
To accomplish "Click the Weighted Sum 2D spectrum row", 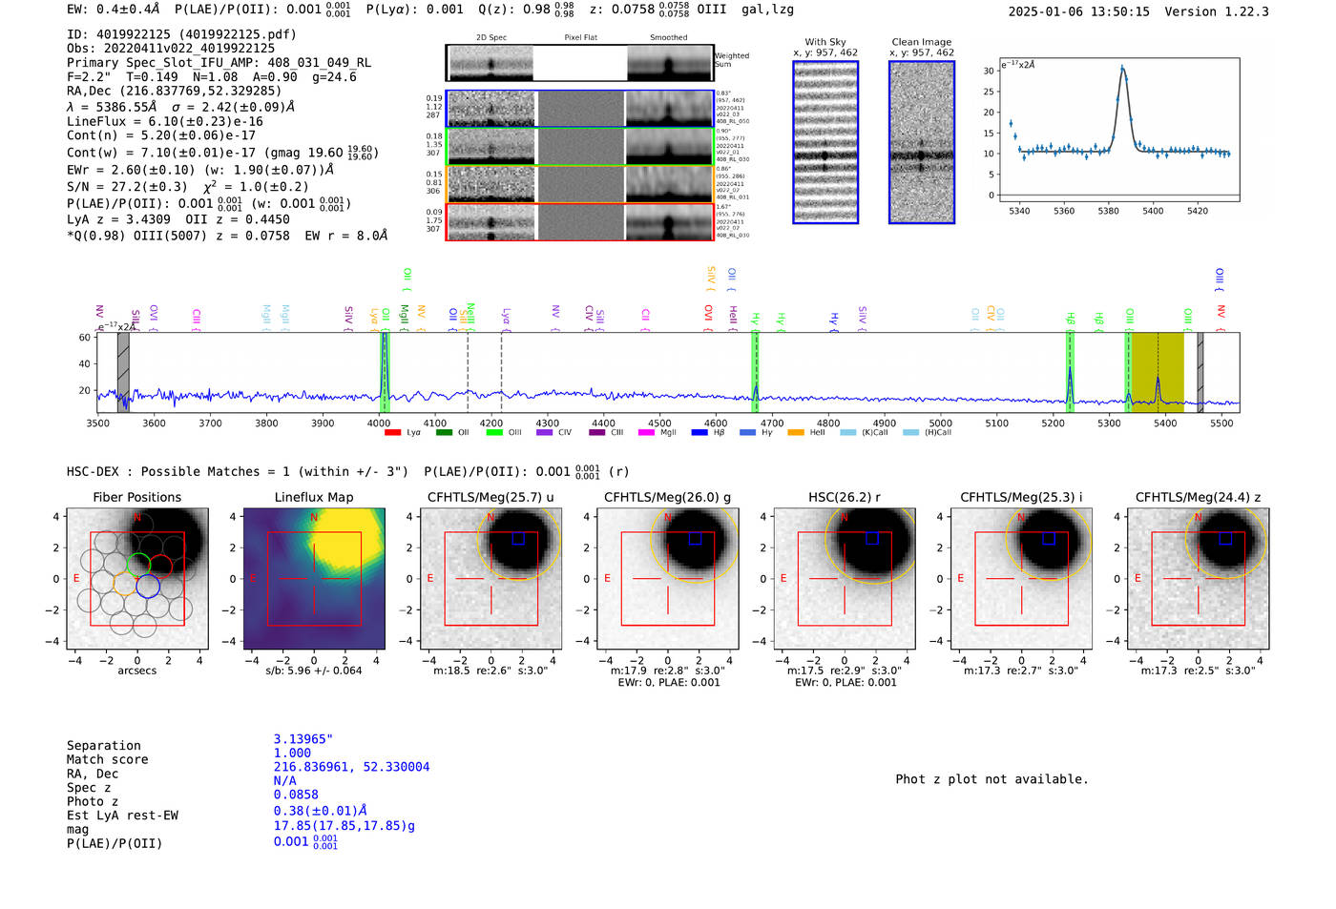I will coord(579,63).
